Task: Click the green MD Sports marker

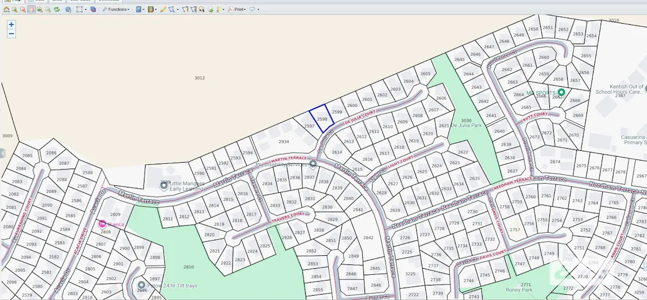Action: [x=561, y=93]
